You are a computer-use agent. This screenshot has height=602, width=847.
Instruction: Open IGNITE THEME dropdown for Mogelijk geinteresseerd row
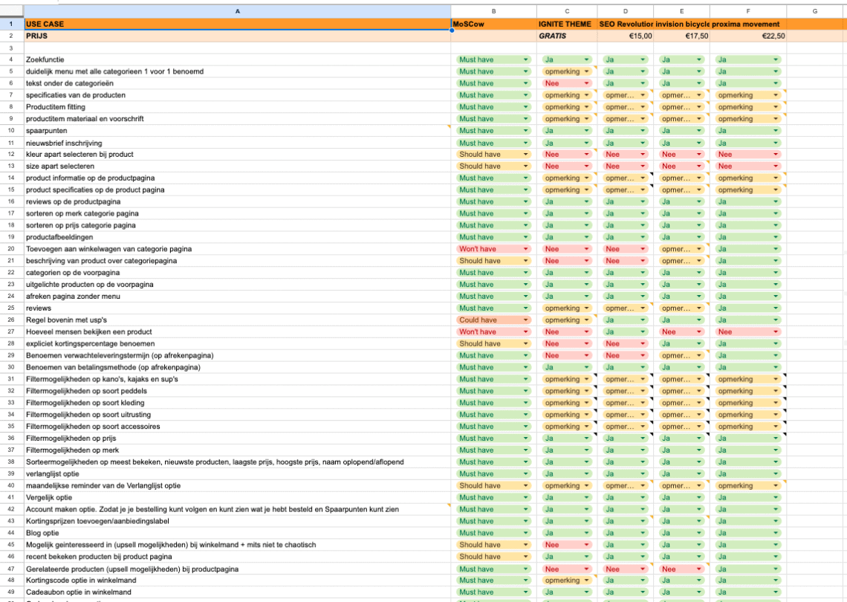point(566,545)
